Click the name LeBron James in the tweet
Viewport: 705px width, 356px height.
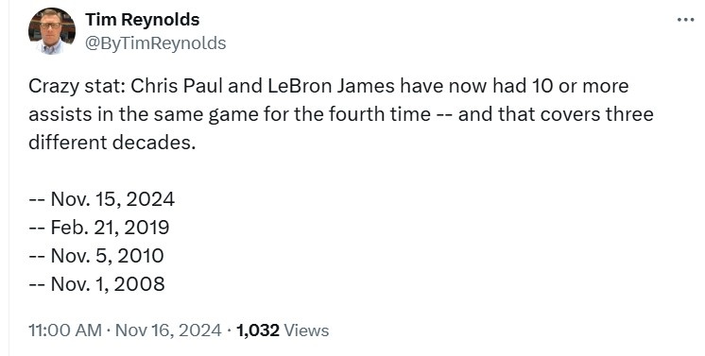332,85
